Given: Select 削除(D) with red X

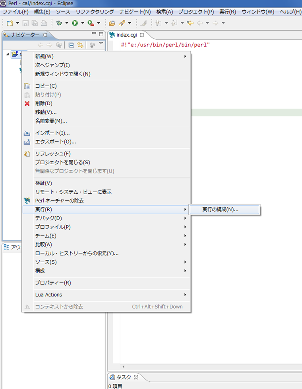Looking at the screenshot, I should pos(106,104).
